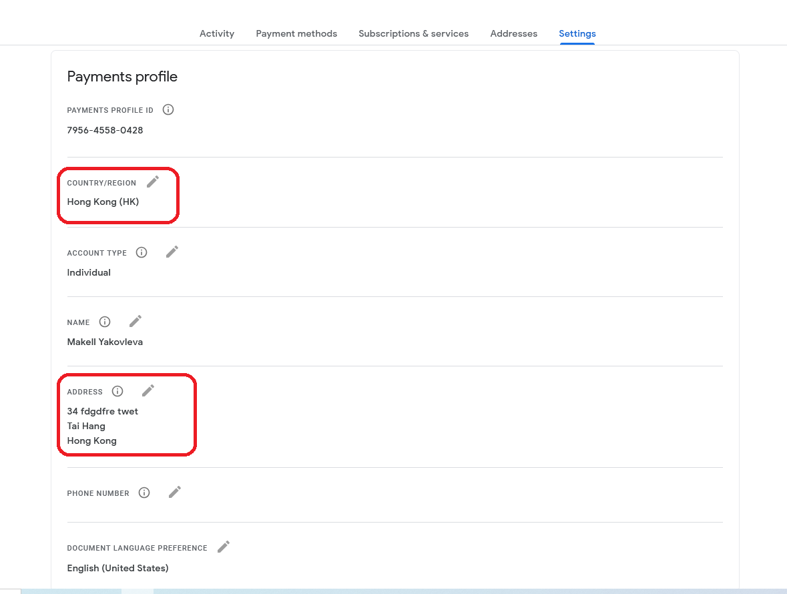Click the PHONE NUMBER label
This screenshot has height=594, width=787.
(98, 494)
